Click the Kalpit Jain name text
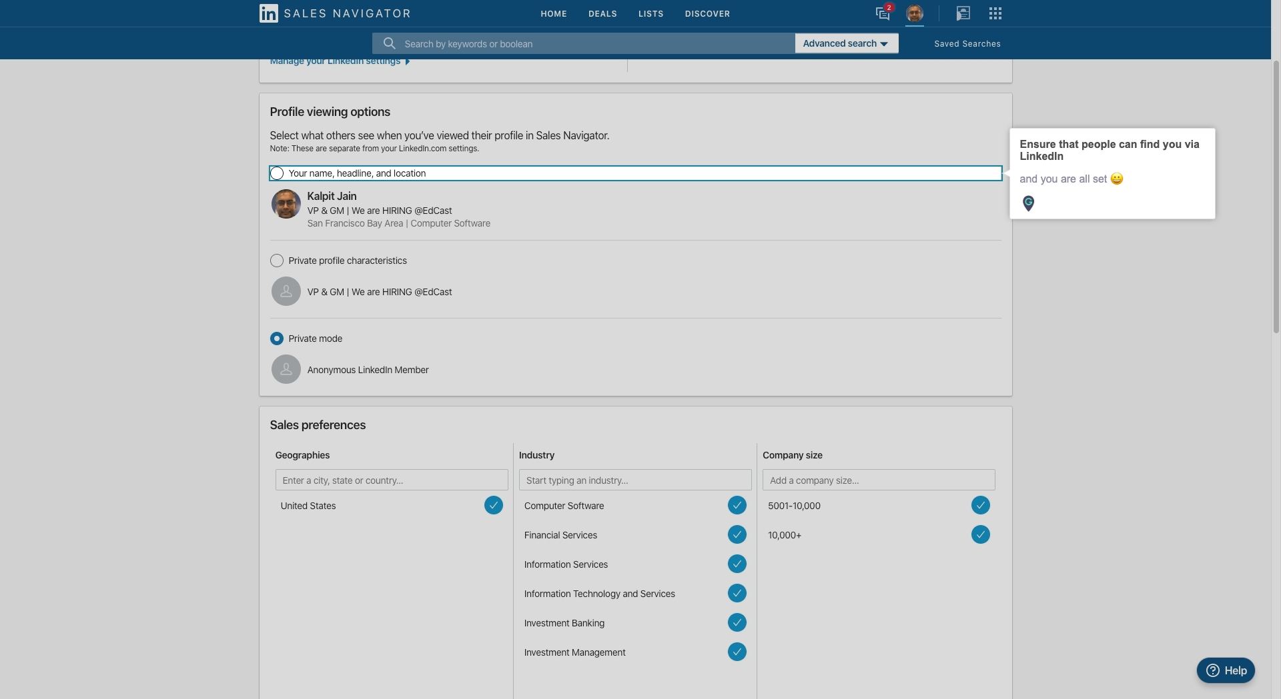Image resolution: width=1281 pixels, height=699 pixels. click(332, 196)
